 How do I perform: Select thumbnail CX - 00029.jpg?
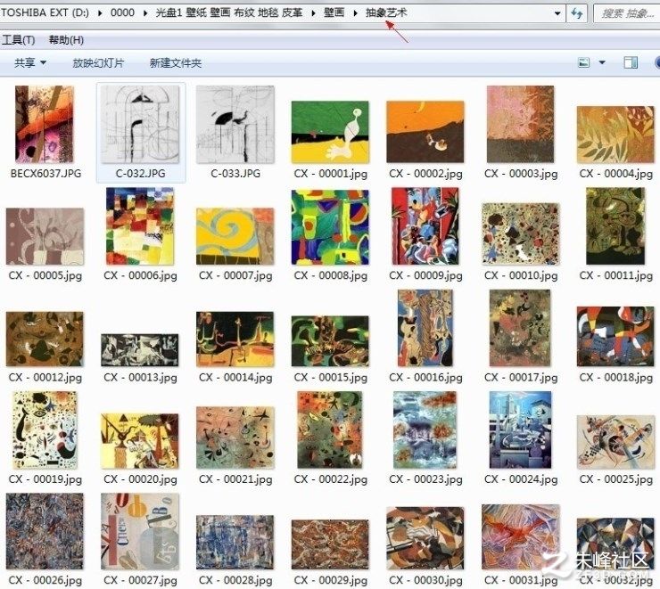330,545
